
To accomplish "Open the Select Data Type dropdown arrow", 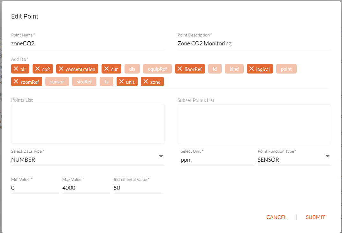I will [161, 156].
